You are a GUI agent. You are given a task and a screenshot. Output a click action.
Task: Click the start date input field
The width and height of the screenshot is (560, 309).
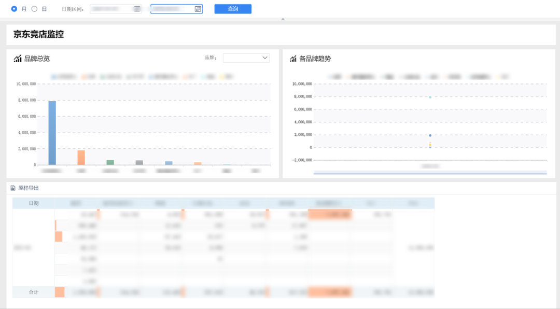115,9
